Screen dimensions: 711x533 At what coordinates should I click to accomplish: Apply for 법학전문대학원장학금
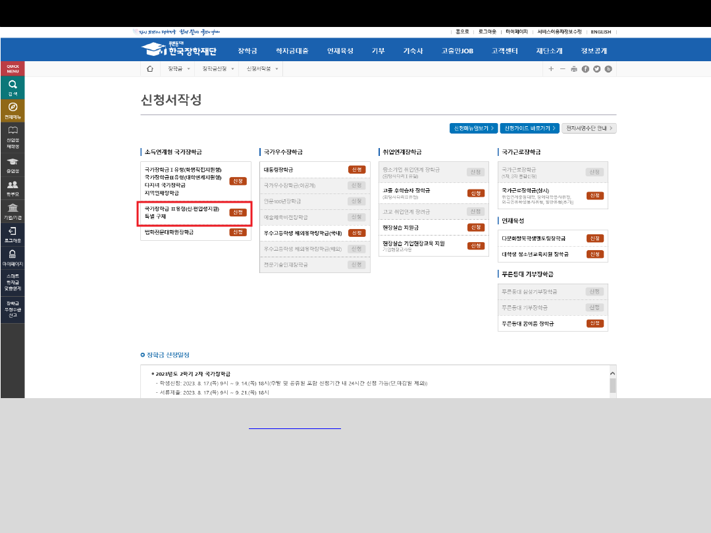238,232
